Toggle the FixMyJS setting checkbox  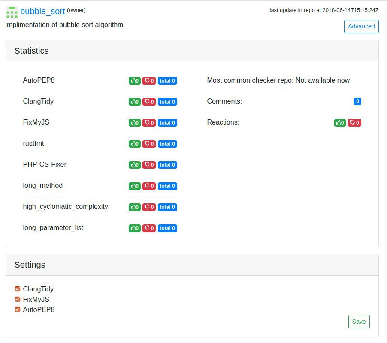pyautogui.click(x=18, y=299)
